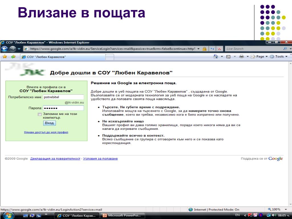Expand the toolbar overflow chevron beside Tools

coord(291,54)
